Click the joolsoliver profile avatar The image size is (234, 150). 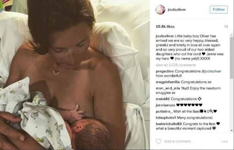pyautogui.click(x=160, y=9)
